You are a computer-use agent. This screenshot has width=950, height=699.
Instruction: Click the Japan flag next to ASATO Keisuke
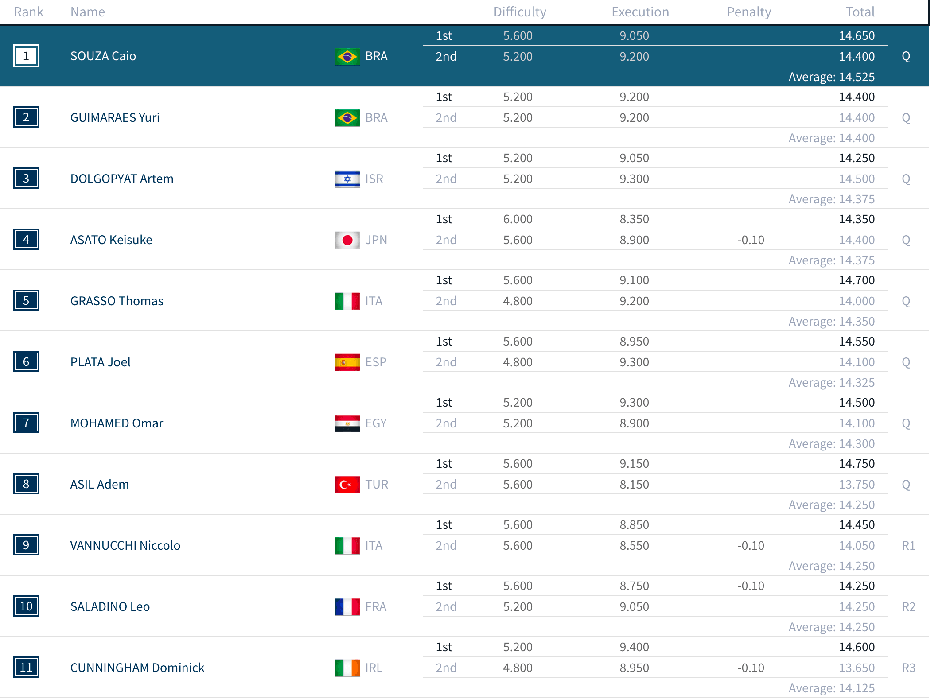(x=347, y=240)
